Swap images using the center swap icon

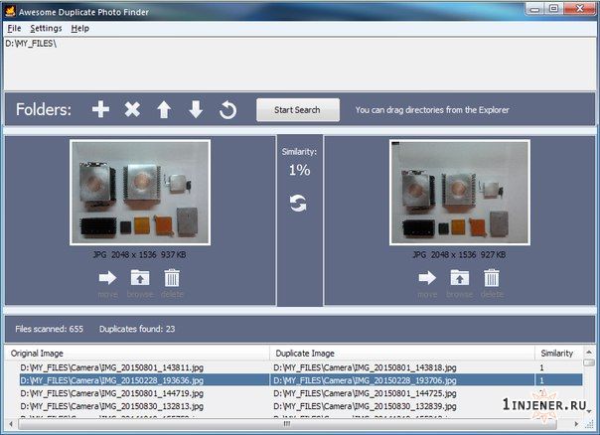tap(299, 203)
